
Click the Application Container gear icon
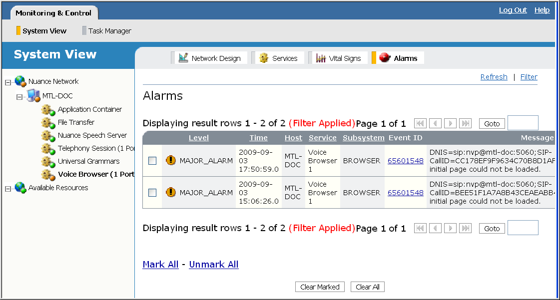point(48,110)
